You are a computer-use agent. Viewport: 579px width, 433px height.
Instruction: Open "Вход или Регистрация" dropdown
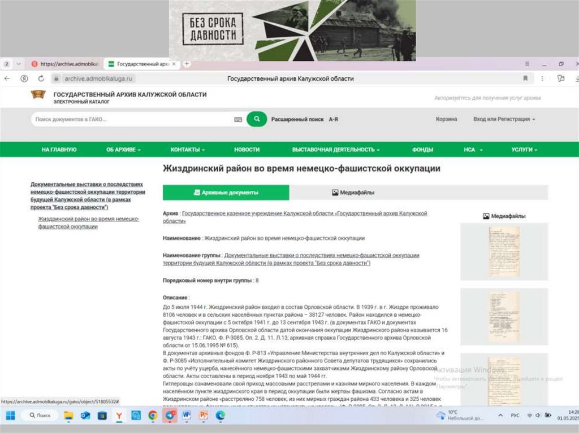504,119
